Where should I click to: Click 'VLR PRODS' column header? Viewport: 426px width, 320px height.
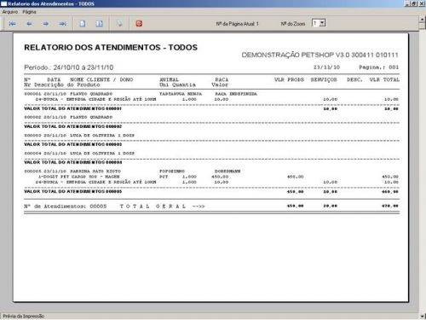click(289, 79)
